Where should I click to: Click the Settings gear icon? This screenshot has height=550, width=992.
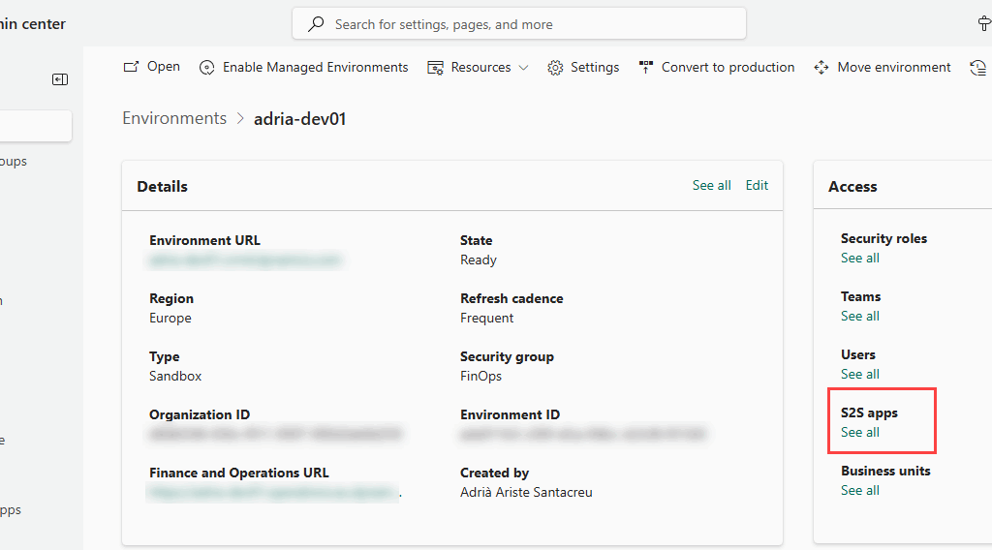tap(555, 68)
